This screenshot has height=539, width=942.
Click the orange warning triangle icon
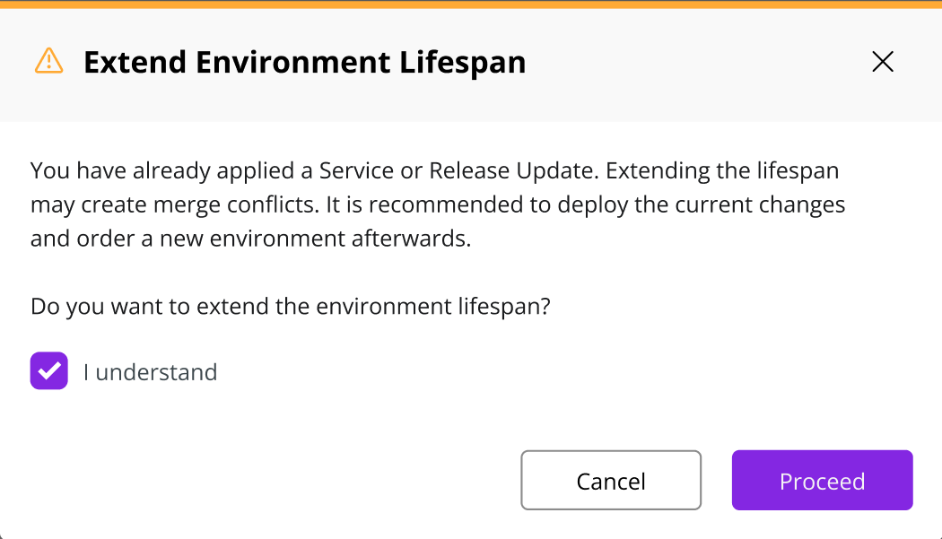pyautogui.click(x=48, y=61)
